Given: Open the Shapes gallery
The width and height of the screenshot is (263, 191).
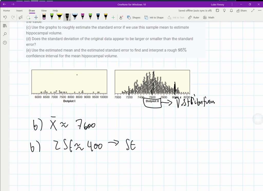Looking at the screenshot, I should click(x=134, y=17).
